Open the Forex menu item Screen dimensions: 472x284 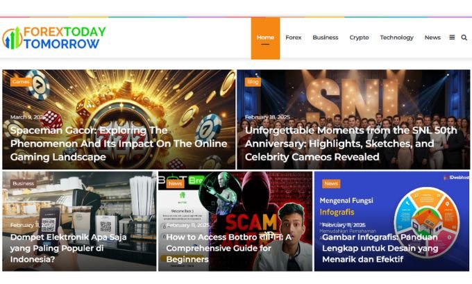coord(294,37)
